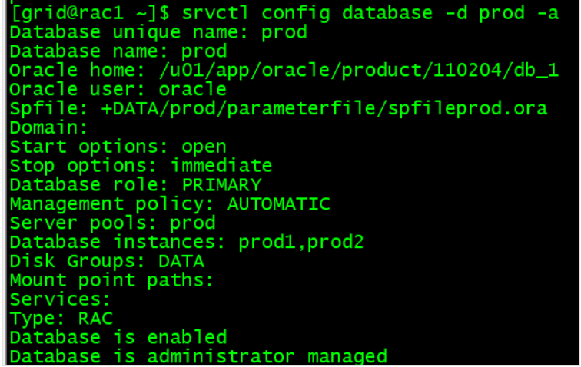The width and height of the screenshot is (581, 367).
Task: Click the database instances value prod1,prod2
Action: click(x=301, y=243)
